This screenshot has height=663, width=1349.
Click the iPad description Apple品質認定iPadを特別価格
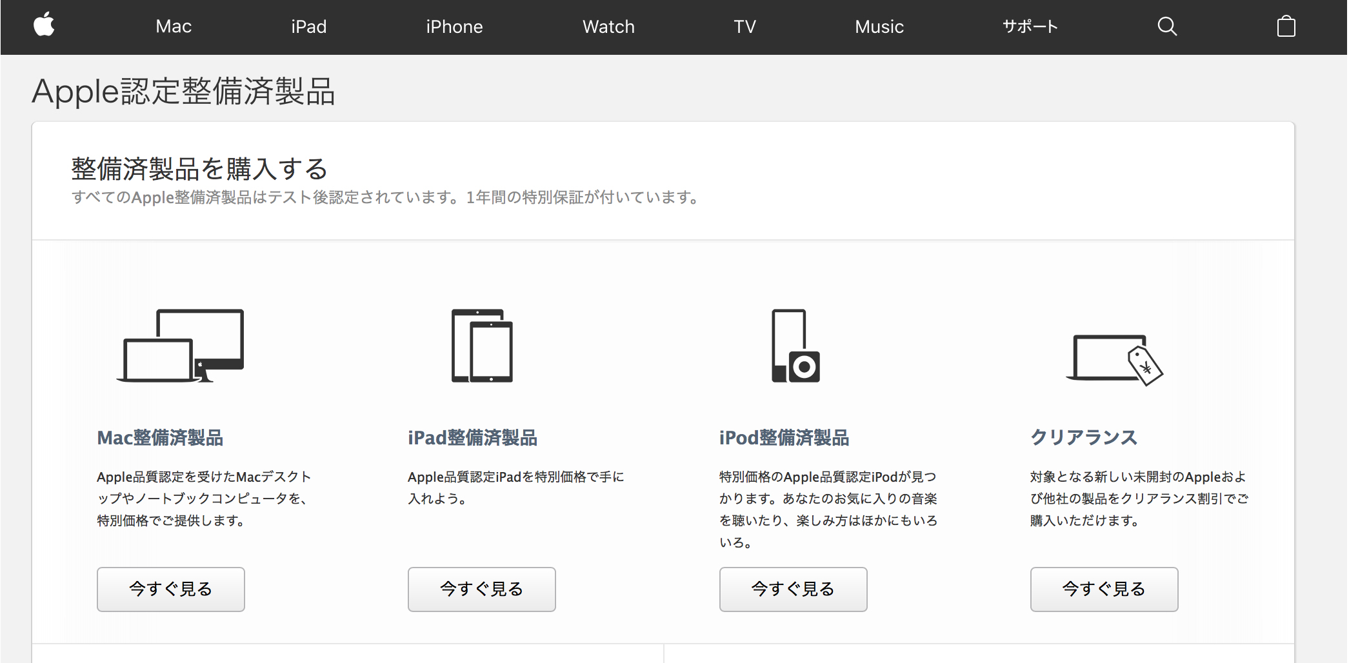tap(516, 488)
